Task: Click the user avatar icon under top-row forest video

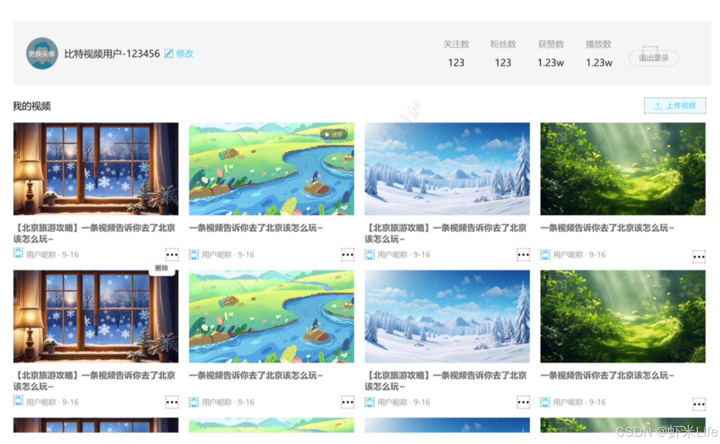Action: tap(545, 254)
